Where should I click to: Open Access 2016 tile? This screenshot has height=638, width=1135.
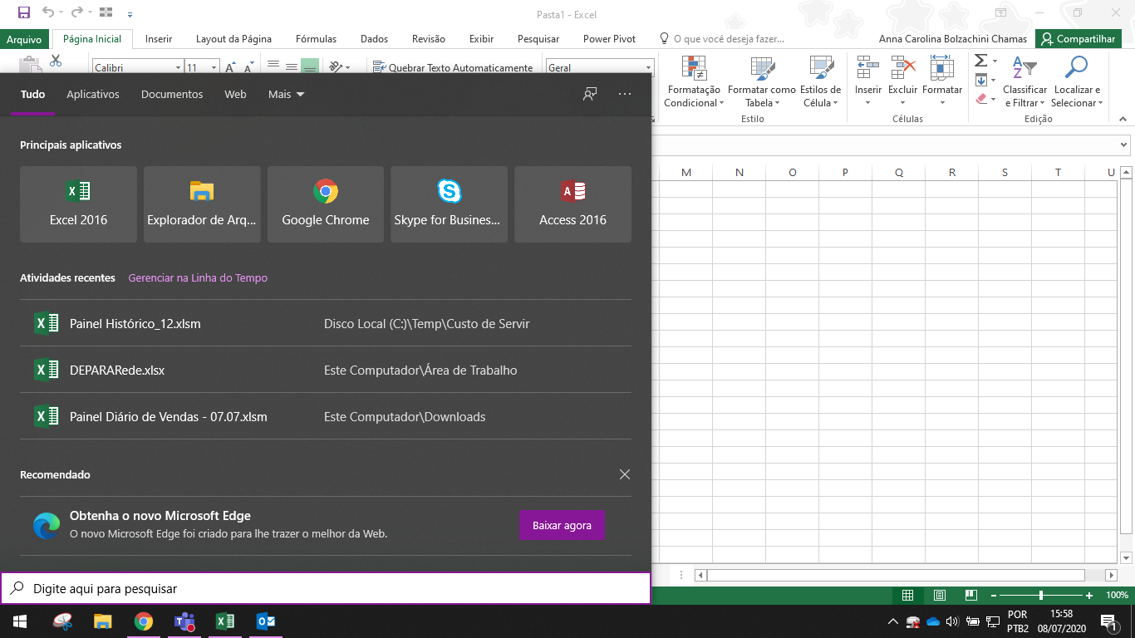(572, 204)
